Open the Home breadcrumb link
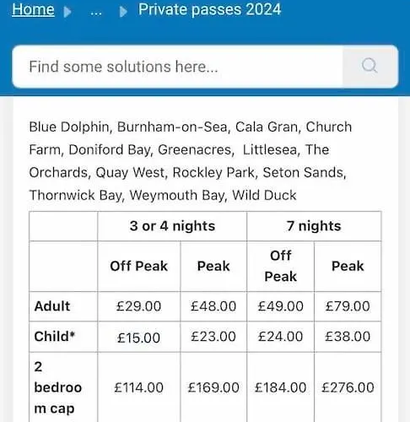This screenshot has height=422, width=410. click(x=33, y=9)
